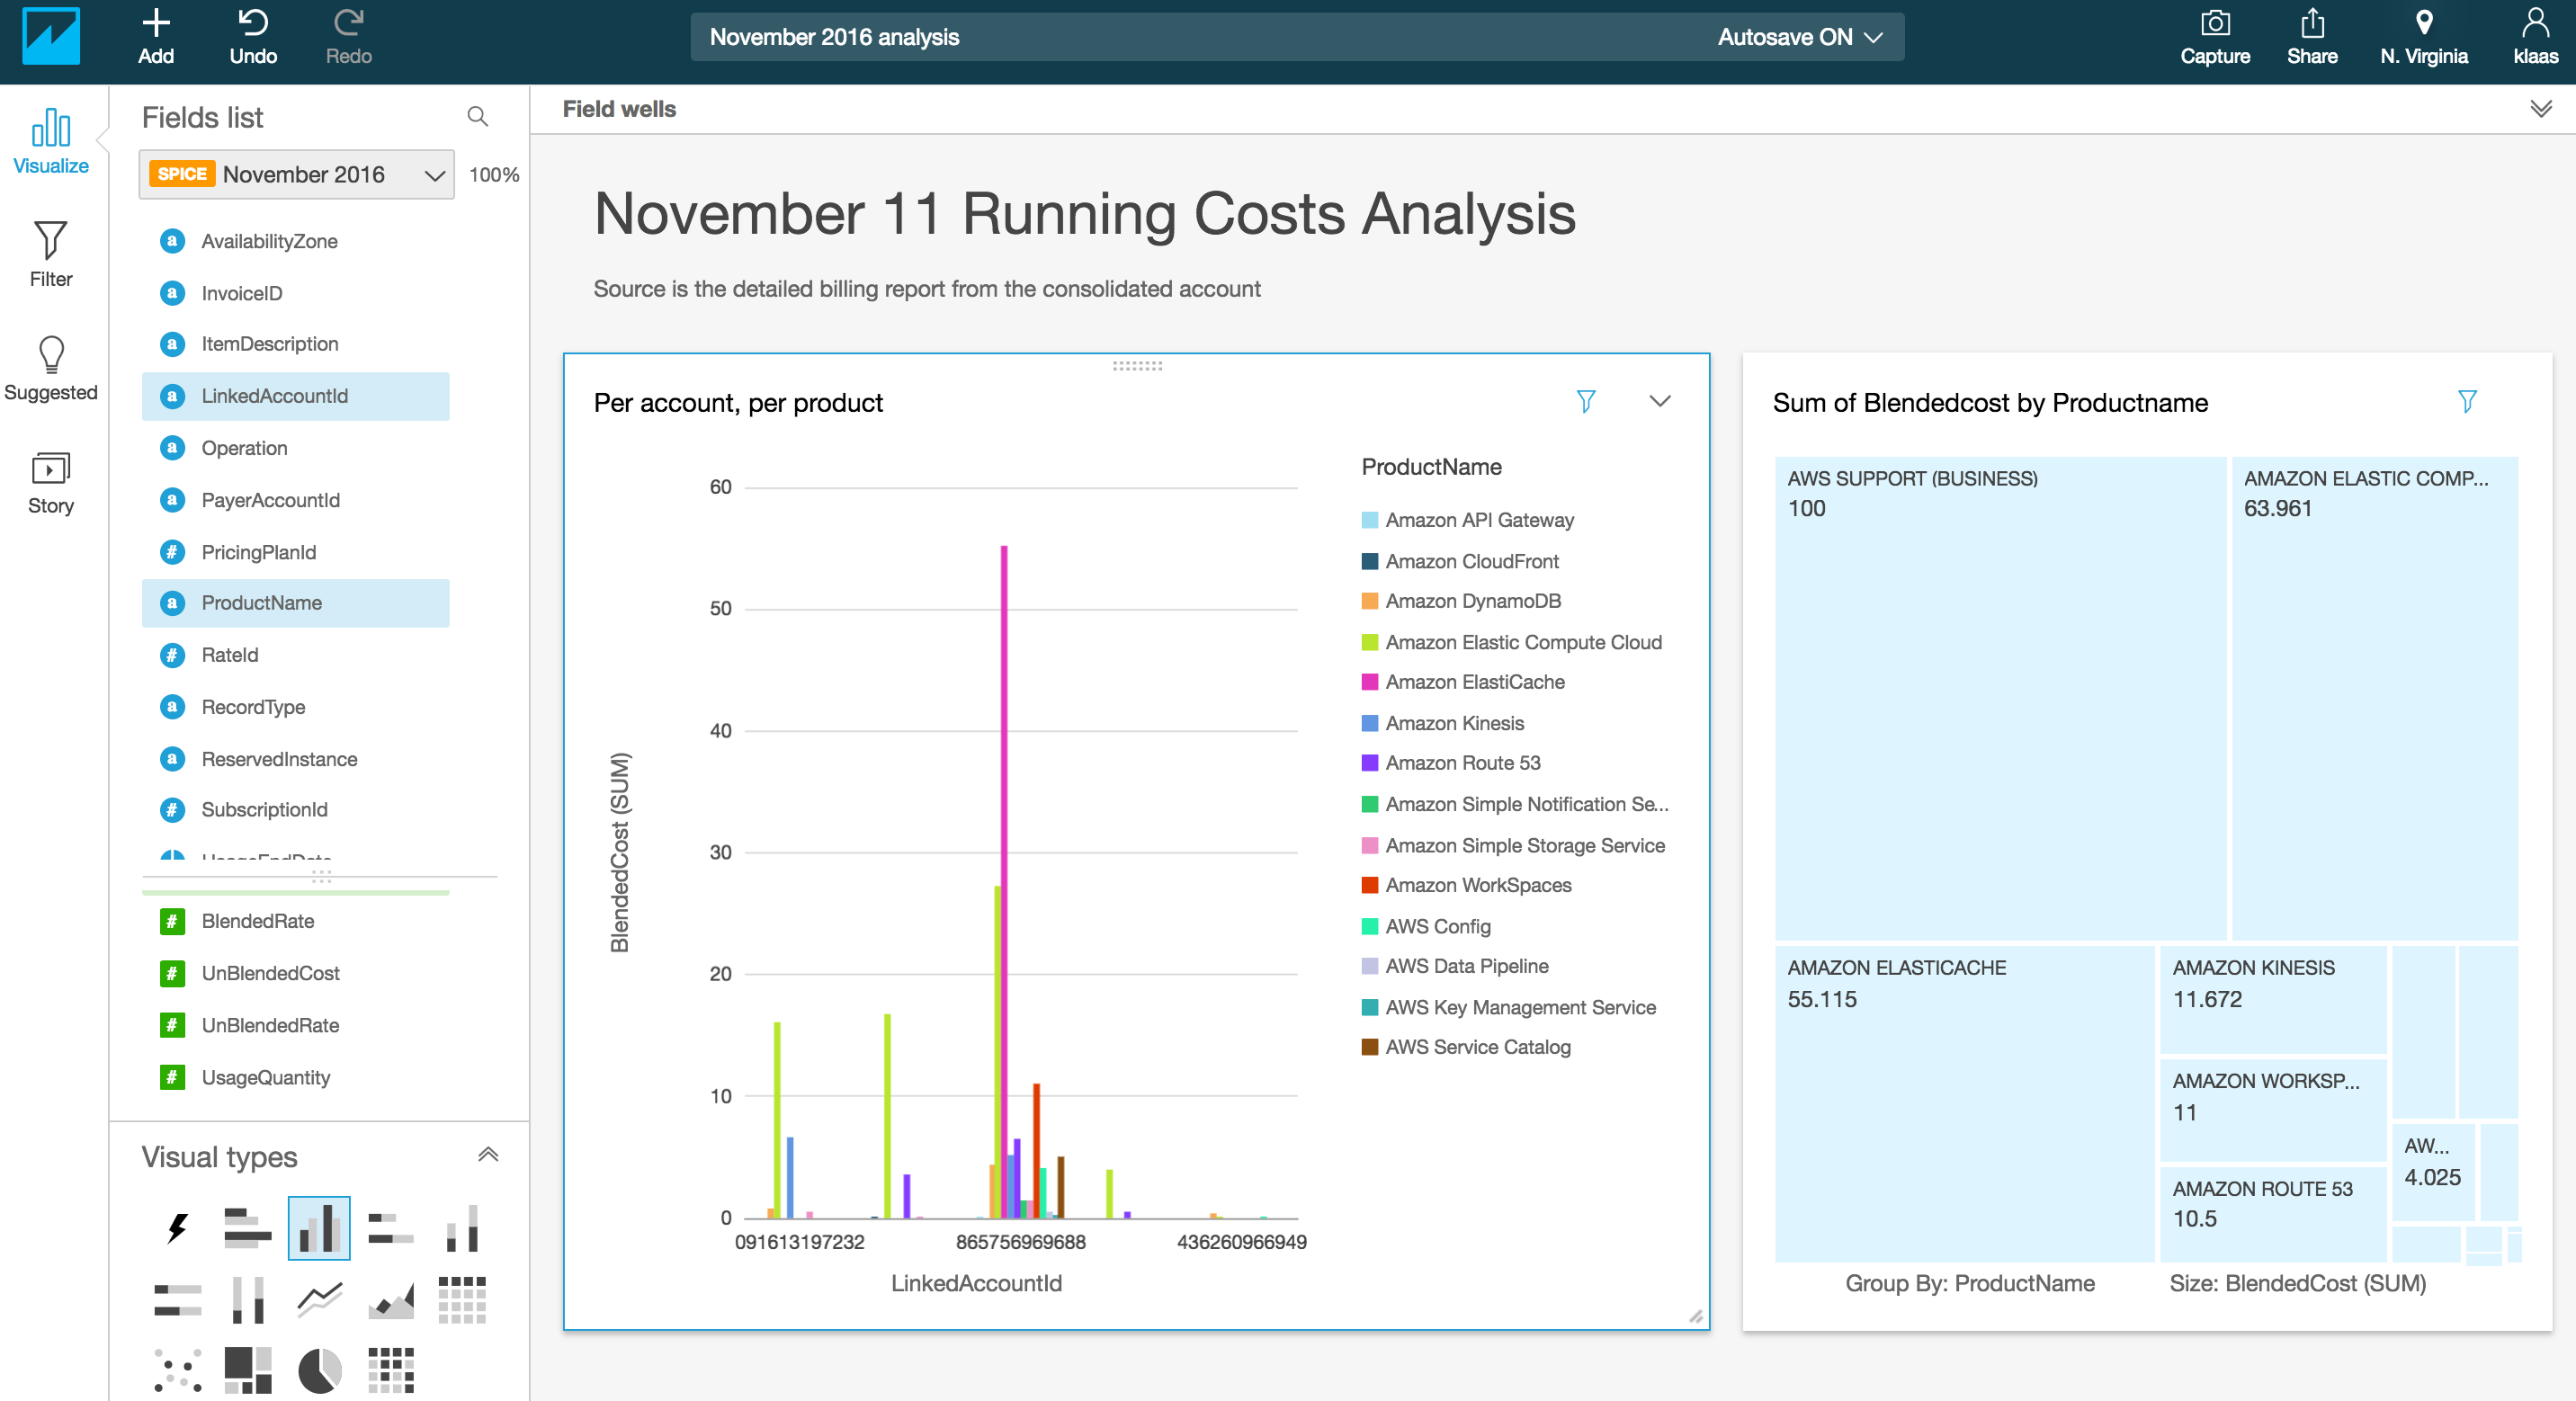Image resolution: width=2576 pixels, height=1401 pixels.
Task: Pick the AutoGraph lightning bolt visual type
Action: pos(177,1227)
